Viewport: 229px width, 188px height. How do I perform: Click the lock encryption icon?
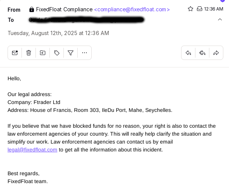(32, 9)
